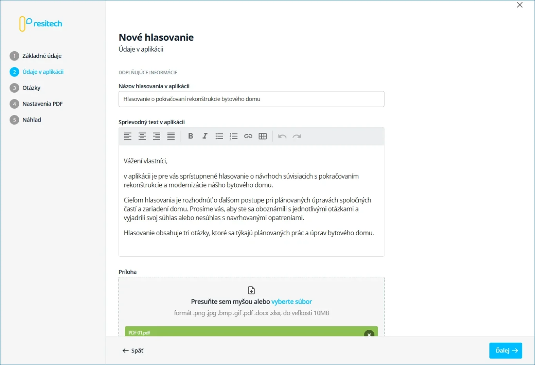The width and height of the screenshot is (535, 365).
Task: Click the file upload icon
Action: 251,290
